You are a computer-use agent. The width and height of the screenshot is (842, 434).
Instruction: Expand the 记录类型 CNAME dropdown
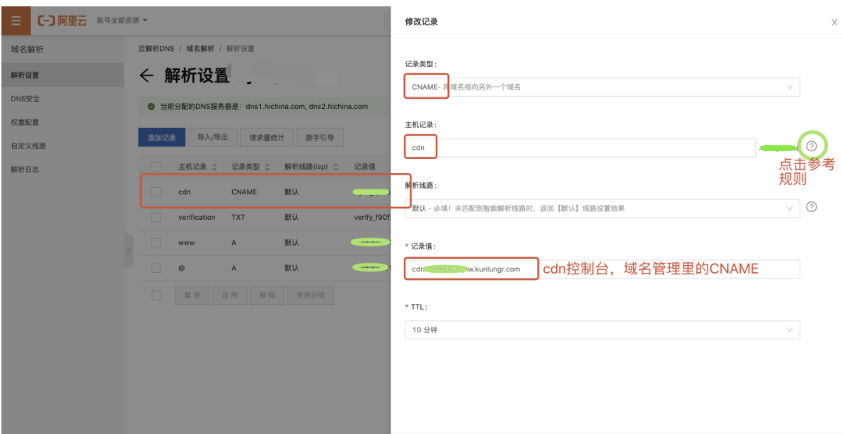[601, 87]
